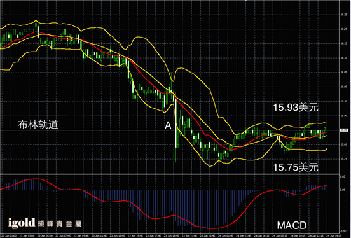Click the 16.25 mark on the price axis
Viewport: 351px width, 238px height.
coord(343,15)
